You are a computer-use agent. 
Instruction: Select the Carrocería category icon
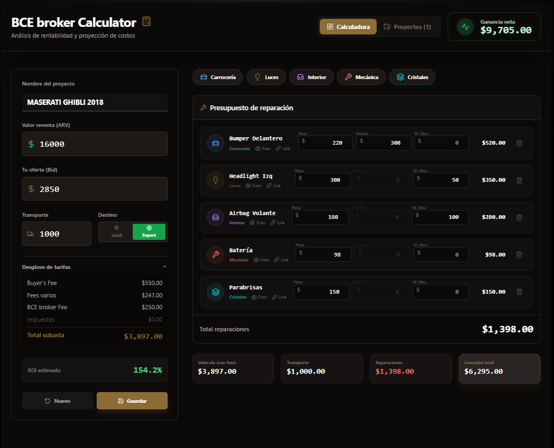tap(203, 77)
